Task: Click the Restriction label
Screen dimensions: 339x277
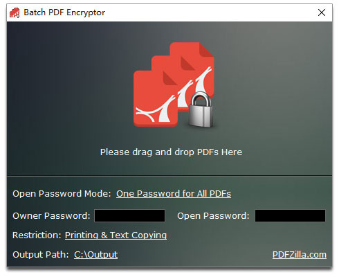Action: [x=37, y=235]
